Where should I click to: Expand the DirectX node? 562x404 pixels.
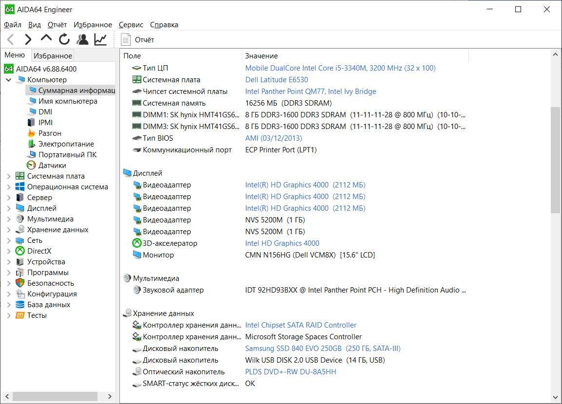tap(9, 251)
